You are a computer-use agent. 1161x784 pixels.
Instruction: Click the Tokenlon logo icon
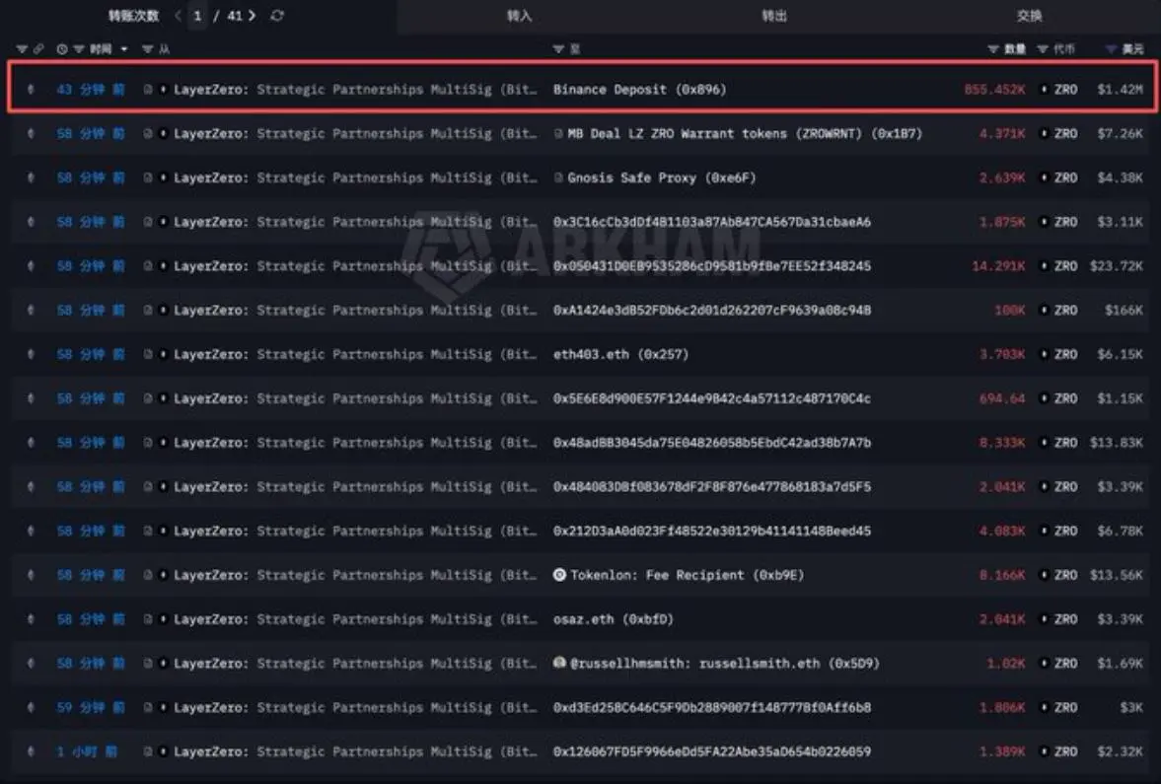point(559,575)
